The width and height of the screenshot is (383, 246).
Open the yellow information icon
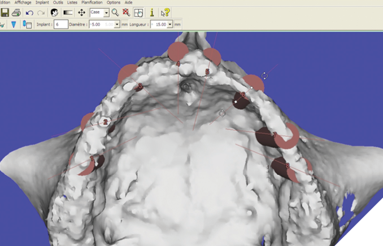coord(152,12)
